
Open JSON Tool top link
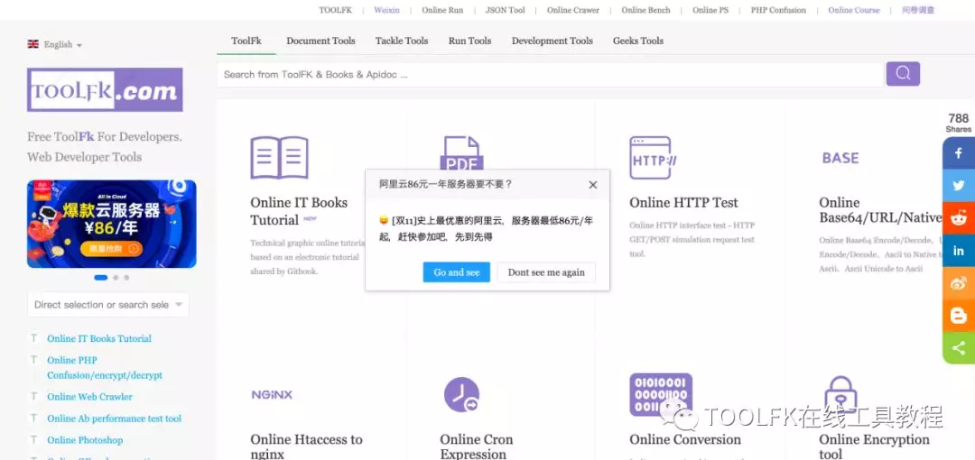coord(505,10)
